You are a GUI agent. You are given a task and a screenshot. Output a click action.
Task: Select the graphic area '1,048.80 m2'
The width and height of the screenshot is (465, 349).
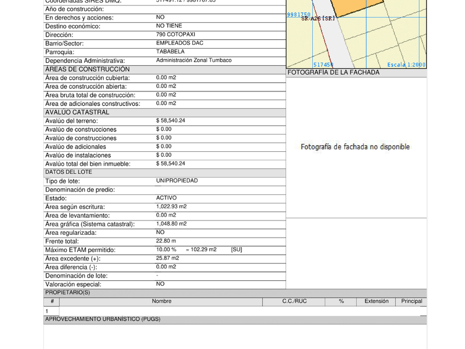[x=172, y=224]
